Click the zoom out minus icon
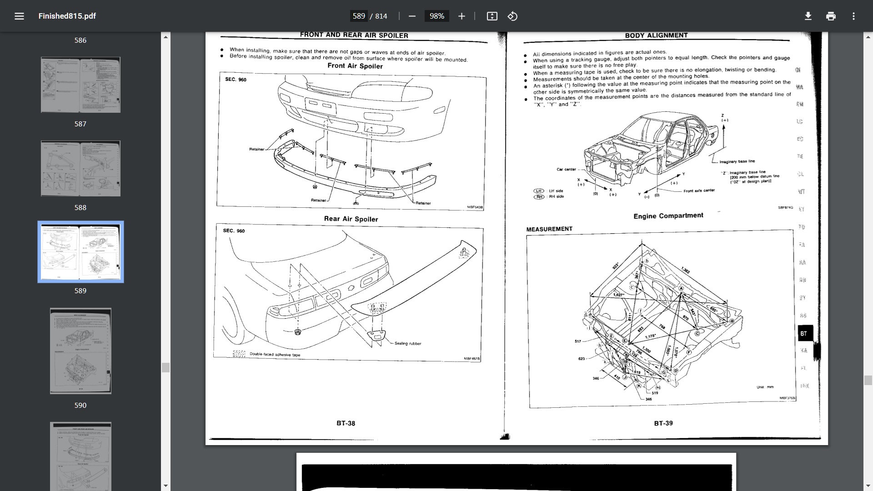The height and width of the screenshot is (491, 873). [x=412, y=16]
